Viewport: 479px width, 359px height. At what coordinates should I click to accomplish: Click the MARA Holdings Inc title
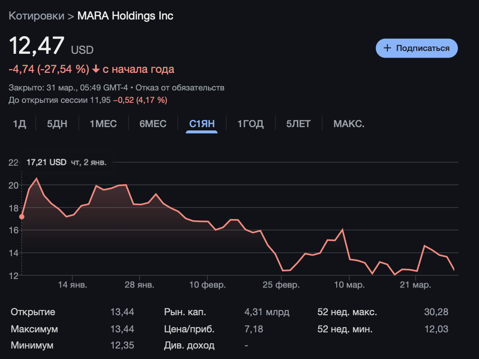tap(125, 16)
